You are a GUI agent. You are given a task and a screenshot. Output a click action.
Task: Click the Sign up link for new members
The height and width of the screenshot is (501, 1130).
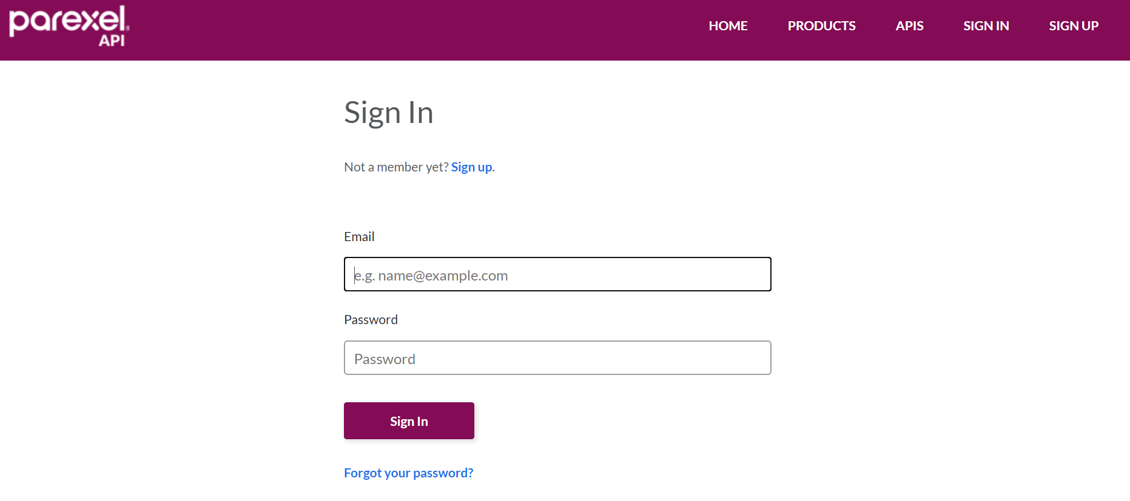click(x=471, y=167)
